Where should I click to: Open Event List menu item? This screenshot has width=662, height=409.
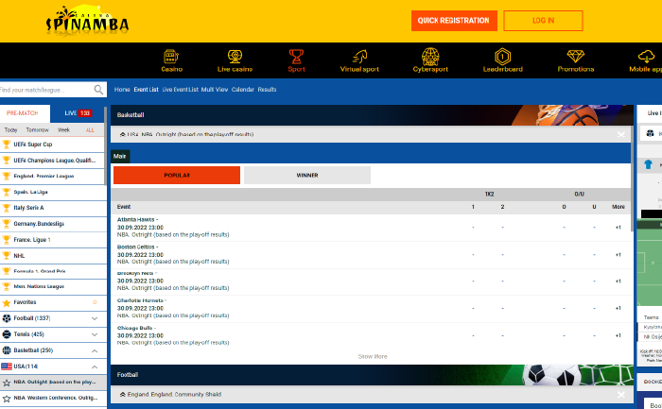[146, 90]
